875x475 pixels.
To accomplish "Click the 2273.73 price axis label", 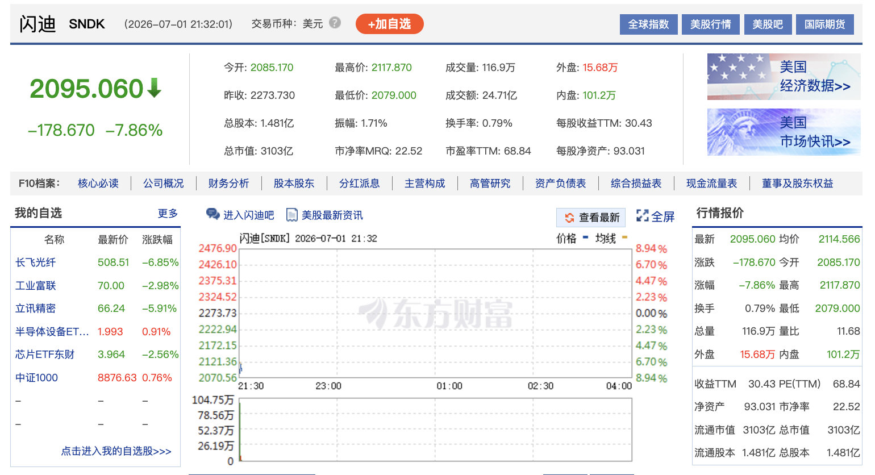I will pyautogui.click(x=218, y=313).
